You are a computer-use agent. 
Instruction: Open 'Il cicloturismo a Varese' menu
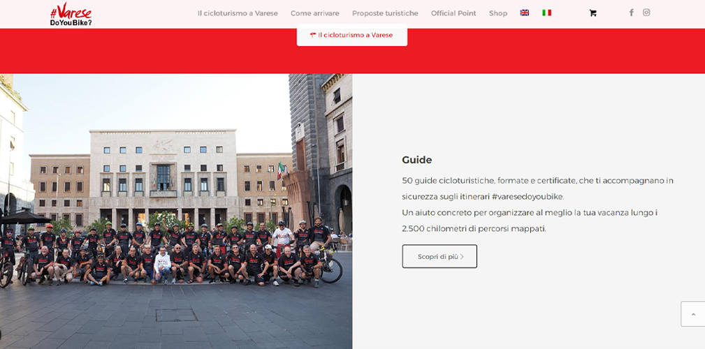click(238, 13)
